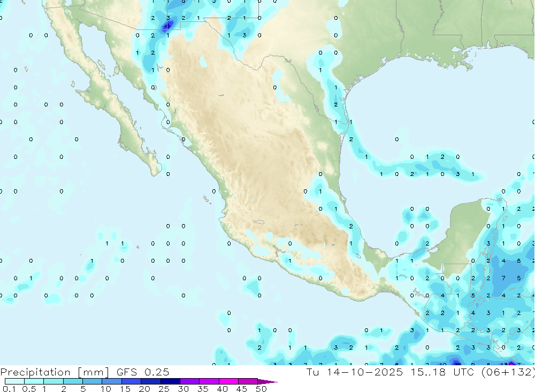Click the '7' precipitation value near Belize

pos(503,278)
